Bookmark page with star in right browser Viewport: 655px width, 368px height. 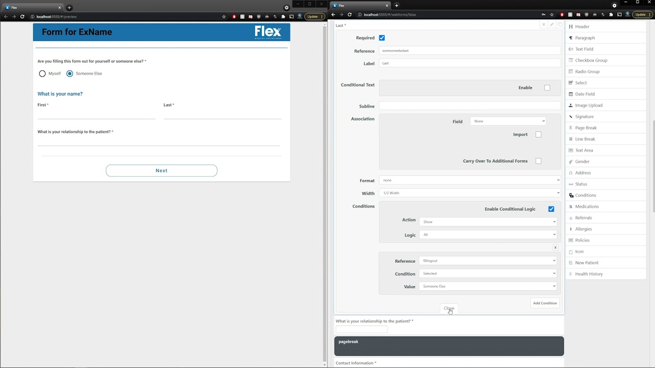[552, 15]
